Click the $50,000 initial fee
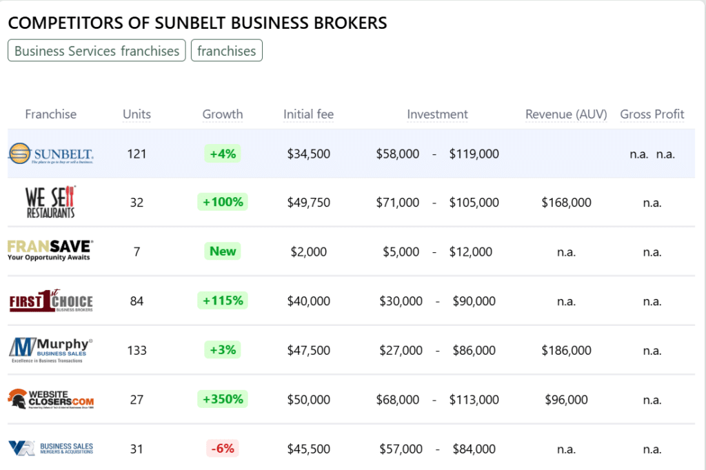Screen dimensions: 706x470 pos(308,400)
